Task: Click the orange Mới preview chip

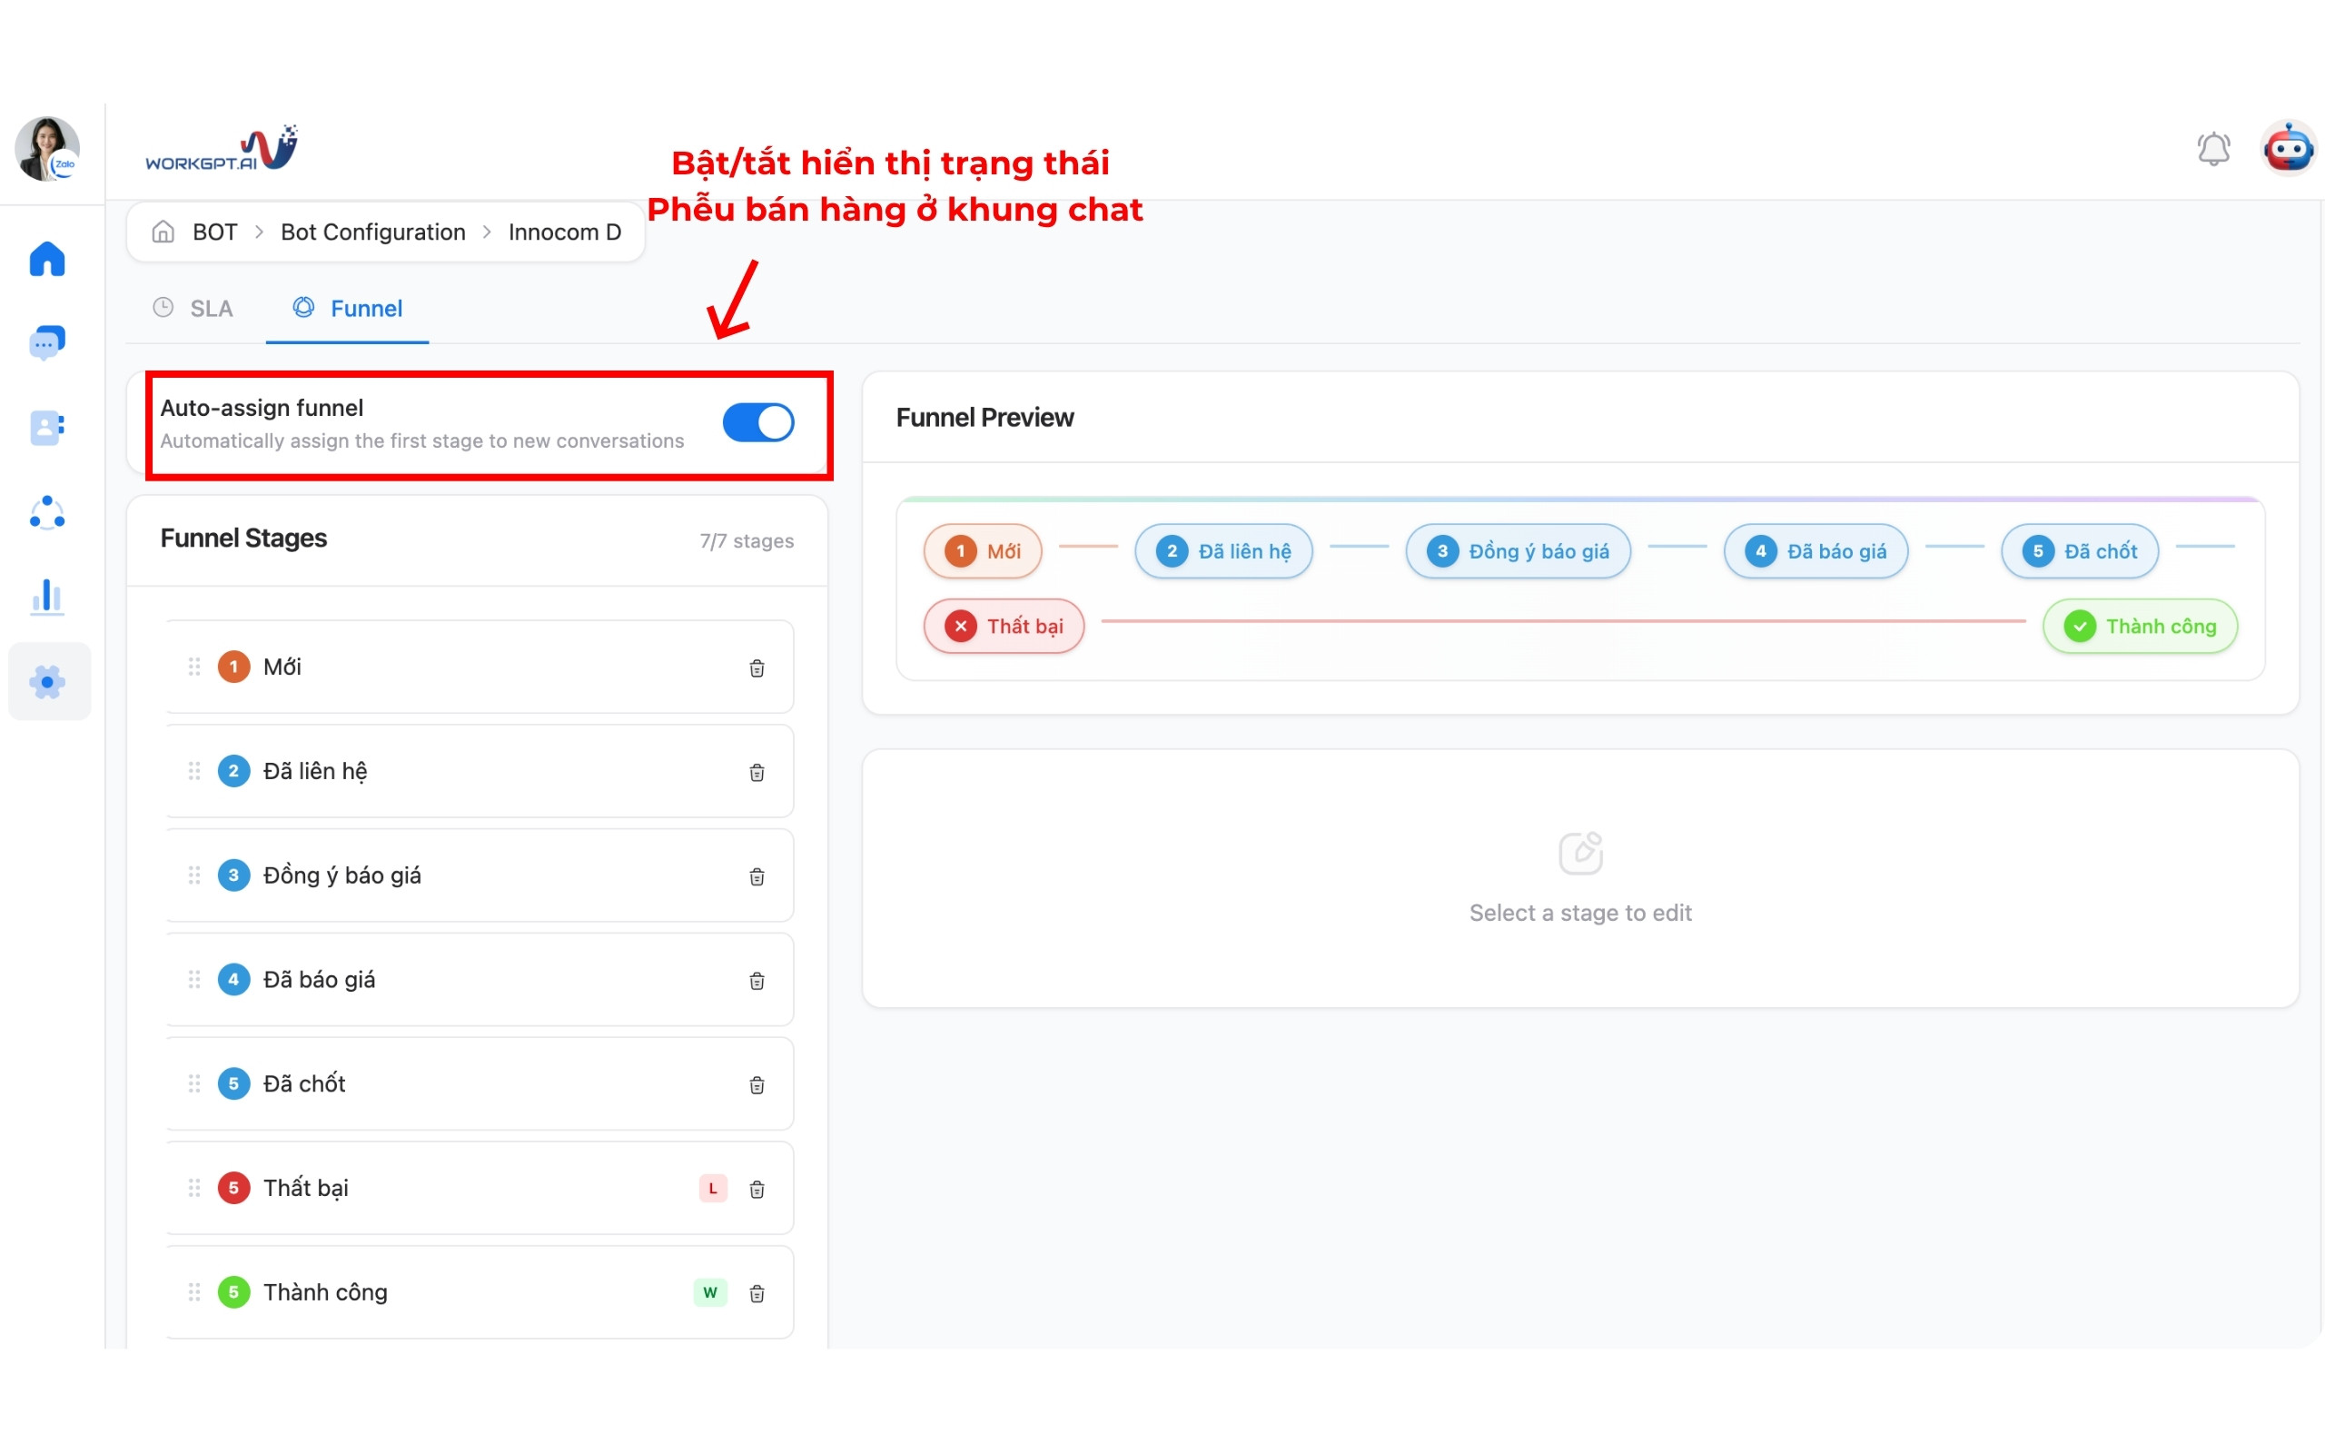Action: tap(982, 551)
